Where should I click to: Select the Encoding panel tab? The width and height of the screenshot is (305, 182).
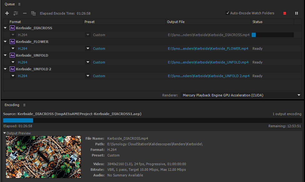point(12,105)
